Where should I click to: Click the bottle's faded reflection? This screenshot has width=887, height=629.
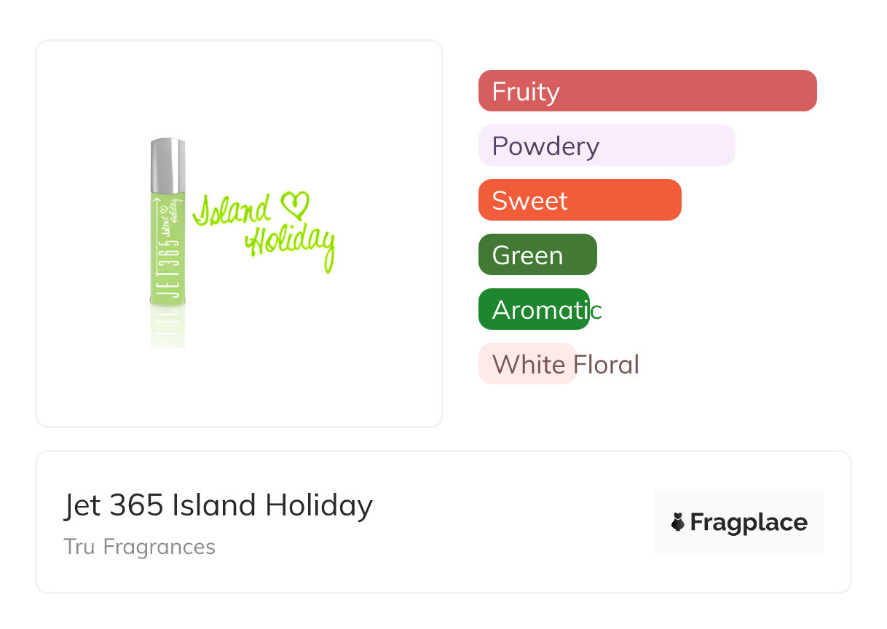tap(167, 328)
